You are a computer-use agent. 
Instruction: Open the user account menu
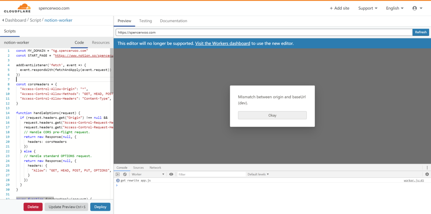tap(417, 8)
